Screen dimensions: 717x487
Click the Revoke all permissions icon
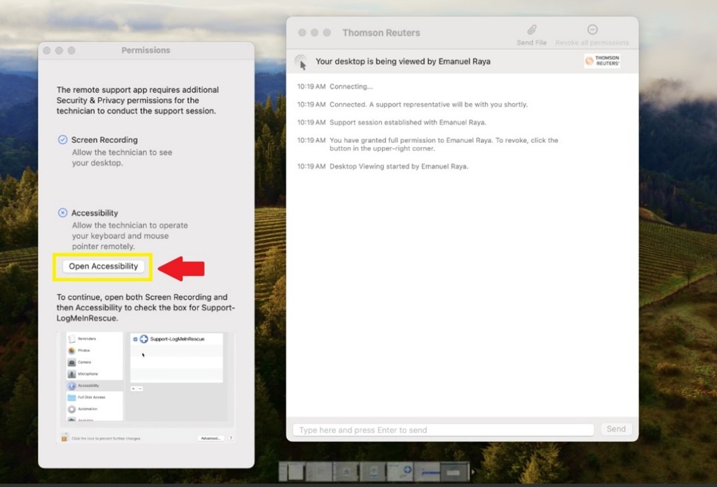pos(592,30)
